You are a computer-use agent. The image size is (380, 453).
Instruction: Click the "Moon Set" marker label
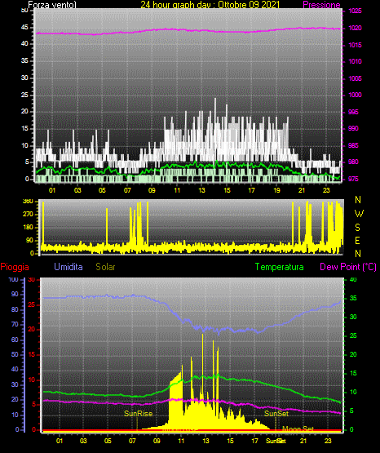click(298, 429)
